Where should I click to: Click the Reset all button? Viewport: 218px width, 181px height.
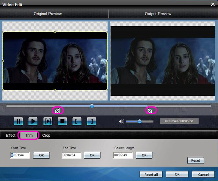(151, 175)
